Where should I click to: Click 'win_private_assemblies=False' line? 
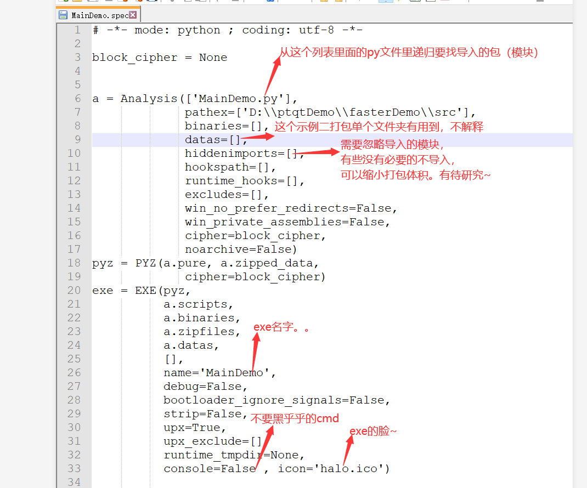(287, 222)
